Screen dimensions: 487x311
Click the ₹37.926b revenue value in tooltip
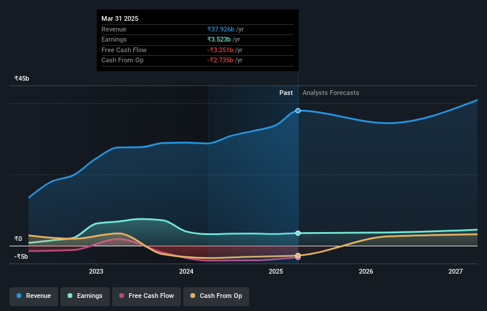click(x=221, y=29)
